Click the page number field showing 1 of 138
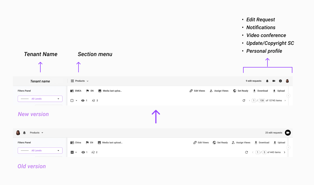Viewport: 314px width, 185px height. pyautogui.click(x=253, y=101)
